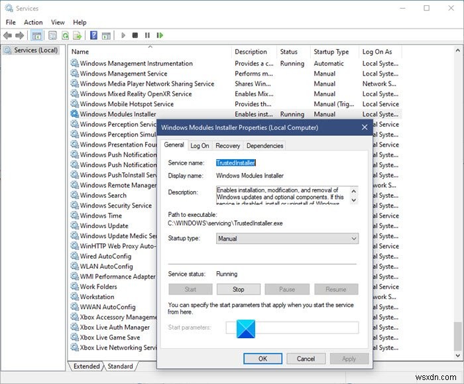Click the services list scrollbar thumb
464x384 pixels.
click(x=458, y=336)
